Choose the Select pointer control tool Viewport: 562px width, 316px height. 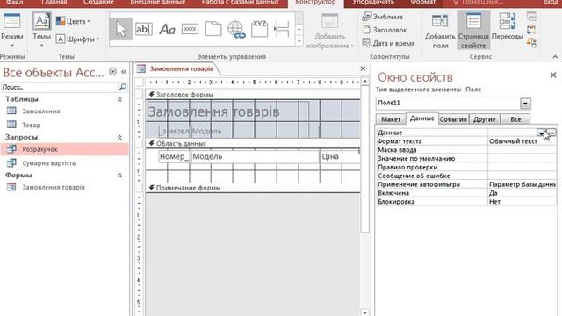click(x=121, y=29)
